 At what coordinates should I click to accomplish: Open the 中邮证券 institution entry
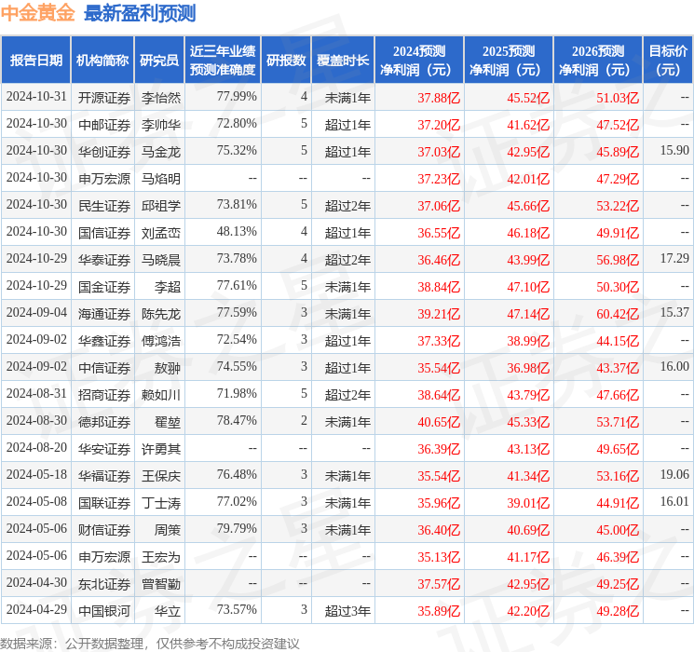tap(103, 124)
